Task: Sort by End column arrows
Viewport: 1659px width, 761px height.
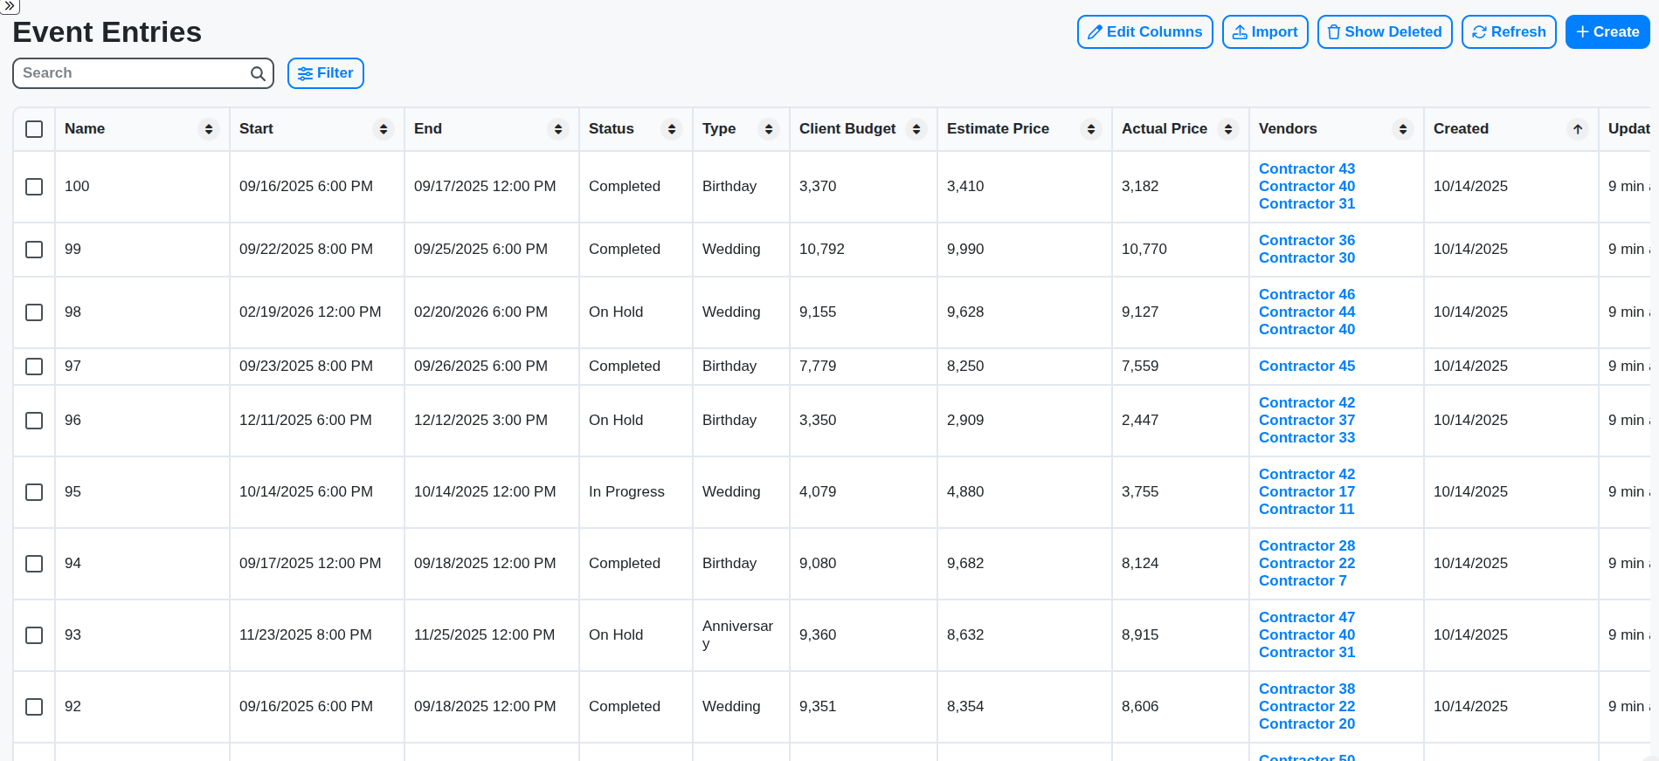Action: tap(558, 129)
